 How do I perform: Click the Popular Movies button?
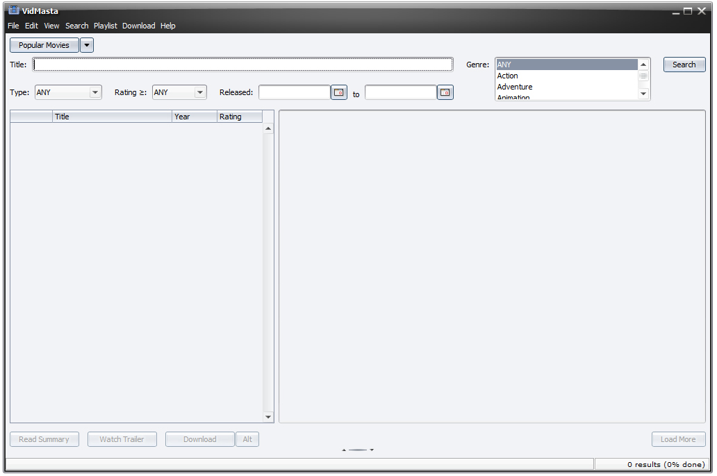click(44, 45)
